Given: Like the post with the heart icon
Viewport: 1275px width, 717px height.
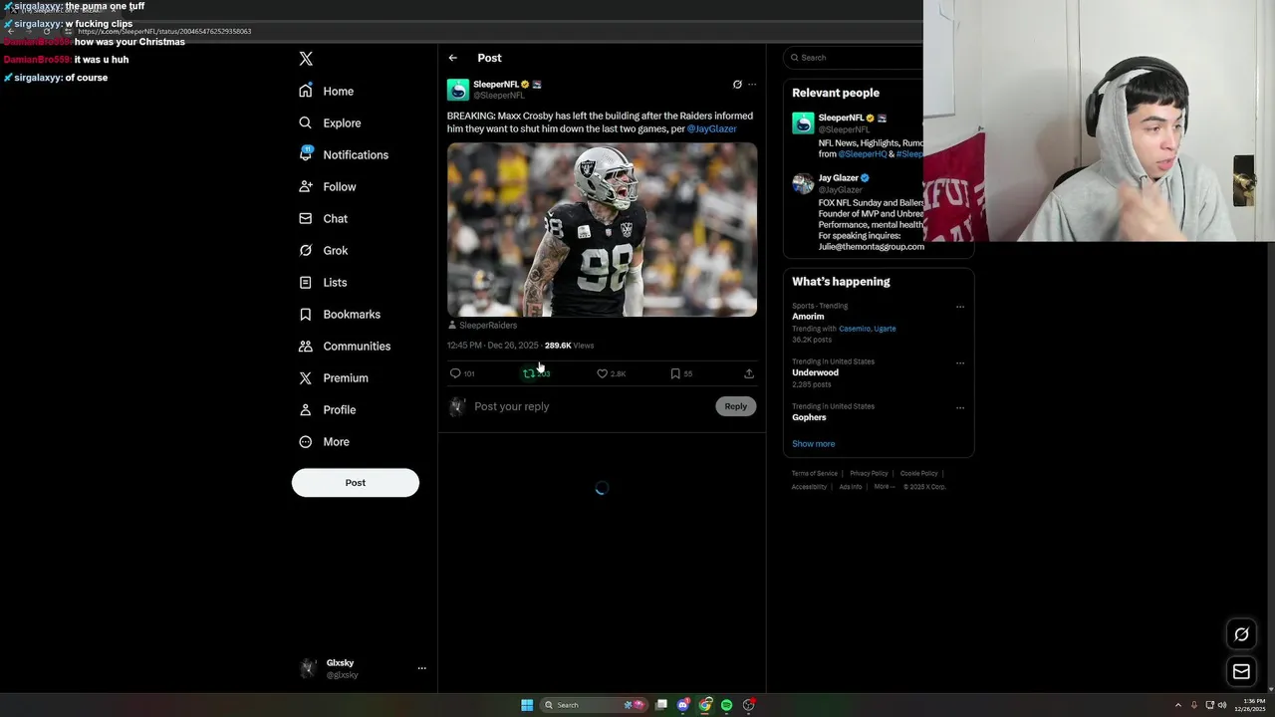Looking at the screenshot, I should (x=602, y=373).
